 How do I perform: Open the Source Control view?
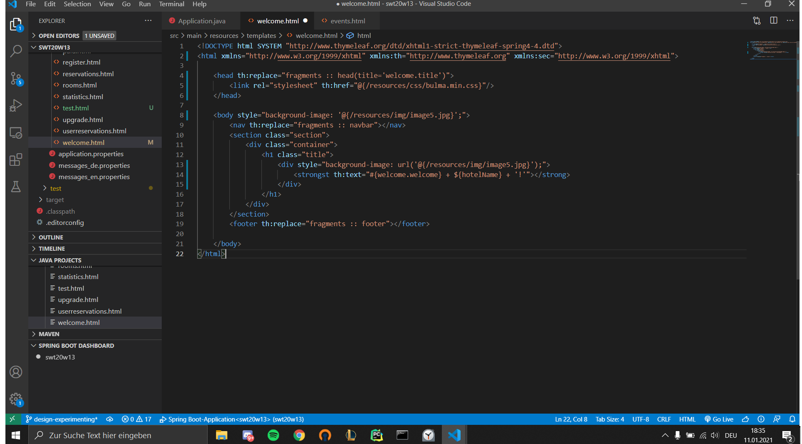(x=16, y=78)
